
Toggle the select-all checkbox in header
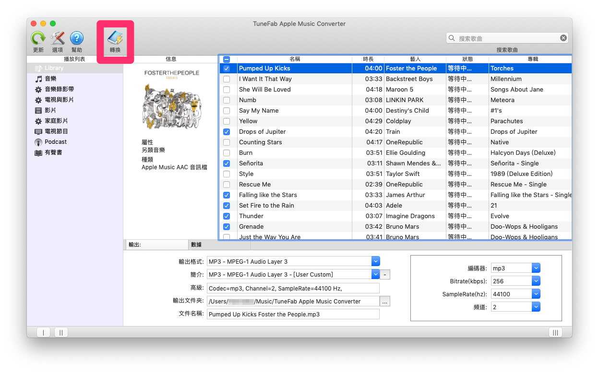[227, 59]
